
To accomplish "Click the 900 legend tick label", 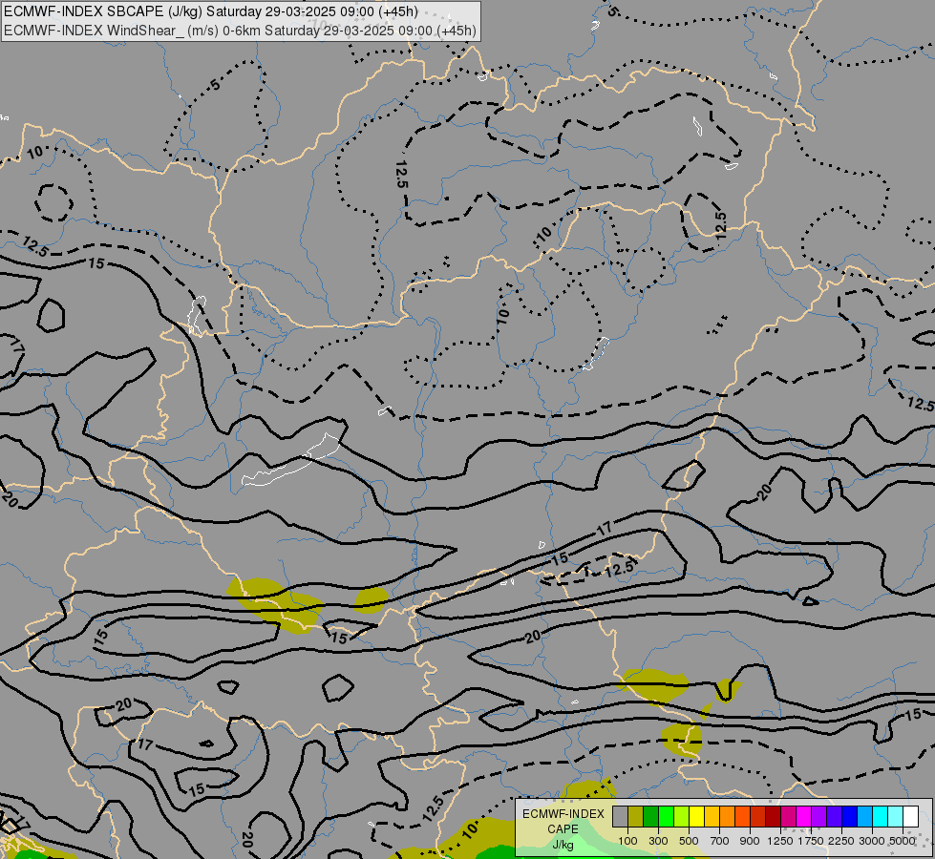I will tap(750, 841).
